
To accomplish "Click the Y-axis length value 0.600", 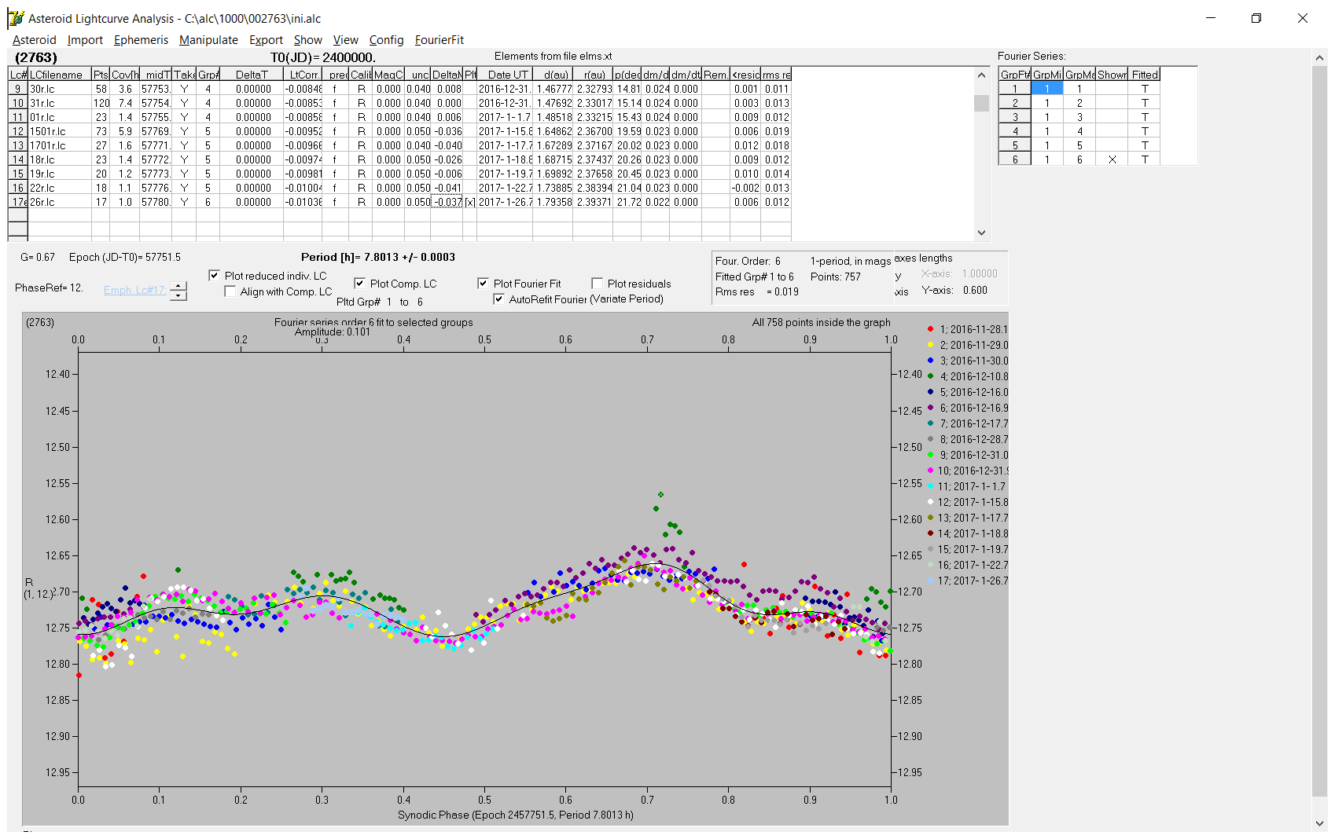I will (975, 290).
